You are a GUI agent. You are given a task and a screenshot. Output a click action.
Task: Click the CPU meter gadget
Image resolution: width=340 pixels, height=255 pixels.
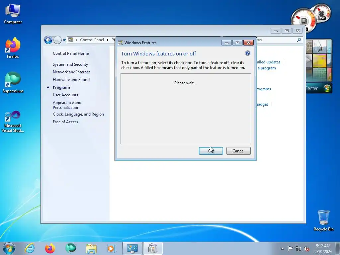point(303,21)
